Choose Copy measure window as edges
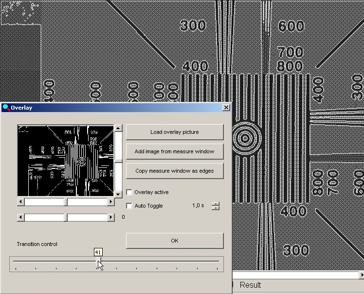Viewport: 364px width, 294px height. [x=174, y=171]
